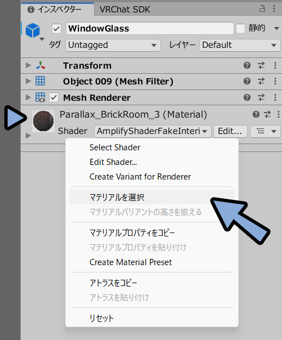
Task: Enable the static (静的) checkbox
Action: pos(240,28)
